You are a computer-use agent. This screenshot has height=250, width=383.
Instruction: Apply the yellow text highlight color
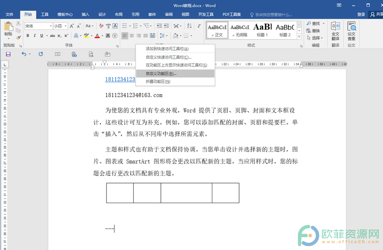pyautogui.click(x=86, y=36)
